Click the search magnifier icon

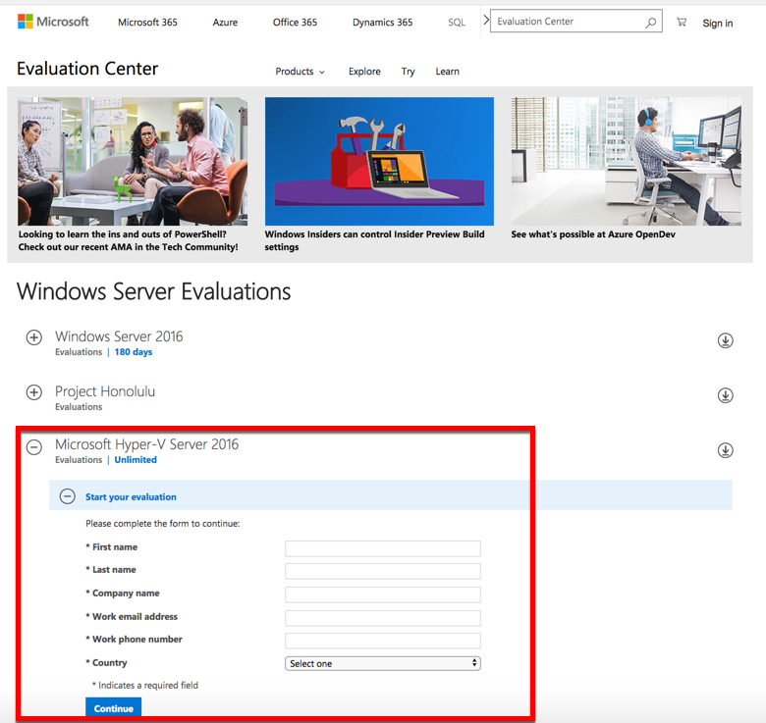(650, 23)
